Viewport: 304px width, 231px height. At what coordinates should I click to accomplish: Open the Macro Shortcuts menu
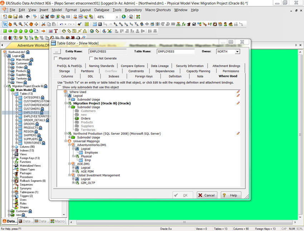click(158, 10)
